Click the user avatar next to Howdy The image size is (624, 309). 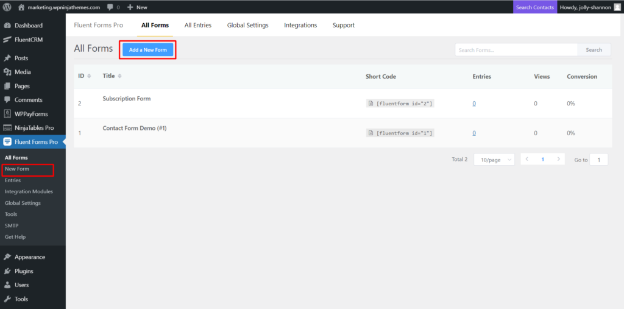point(617,7)
